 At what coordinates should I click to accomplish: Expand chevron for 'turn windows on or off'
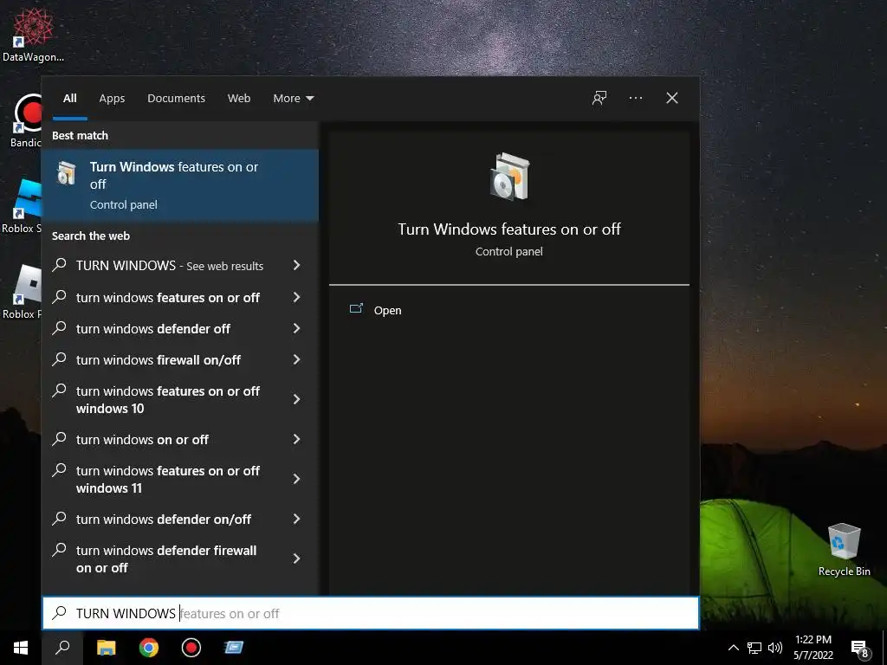(296, 439)
